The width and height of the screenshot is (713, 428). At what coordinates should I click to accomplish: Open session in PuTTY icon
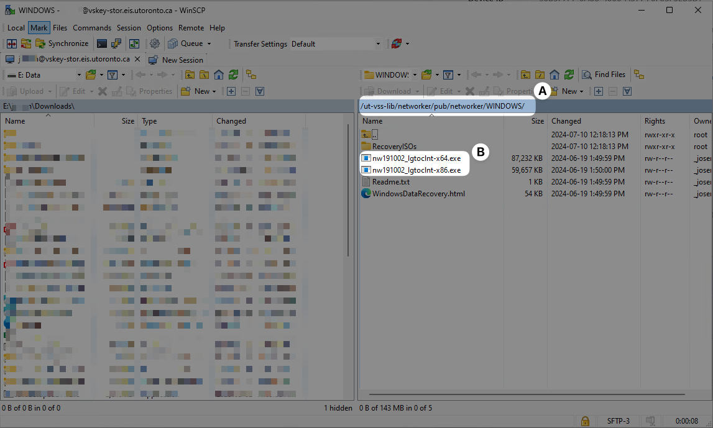(x=116, y=43)
